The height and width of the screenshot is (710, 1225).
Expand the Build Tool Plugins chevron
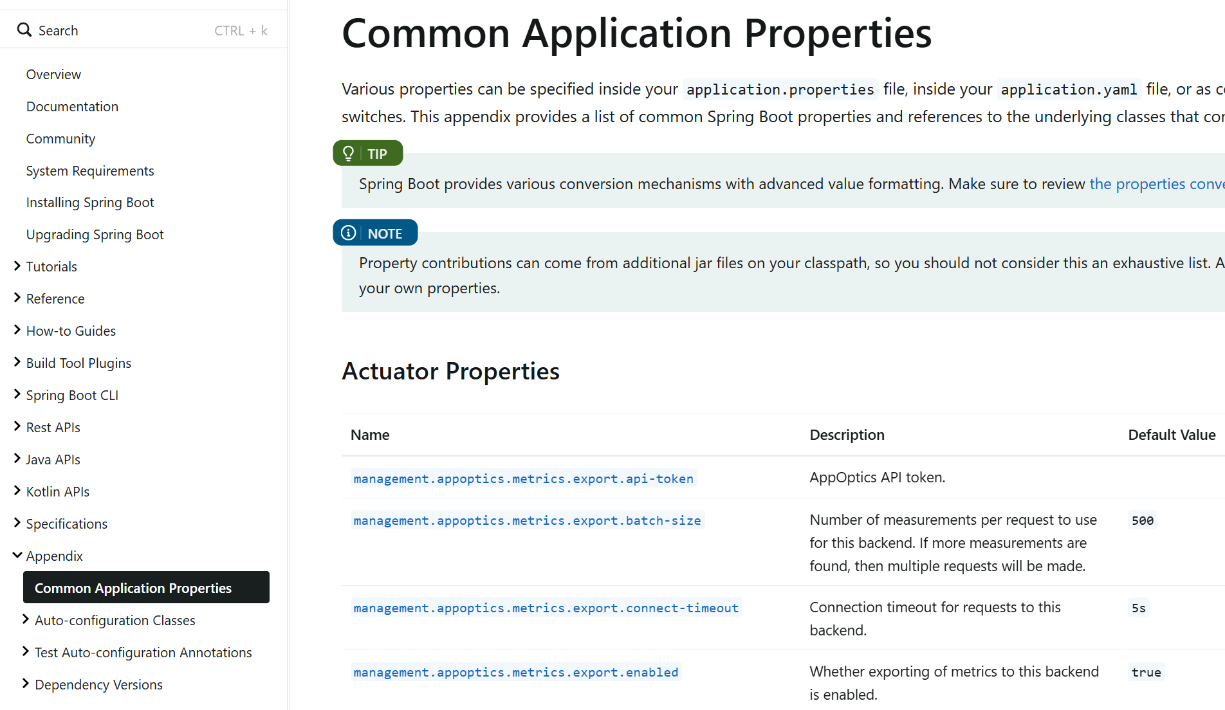pyautogui.click(x=17, y=362)
